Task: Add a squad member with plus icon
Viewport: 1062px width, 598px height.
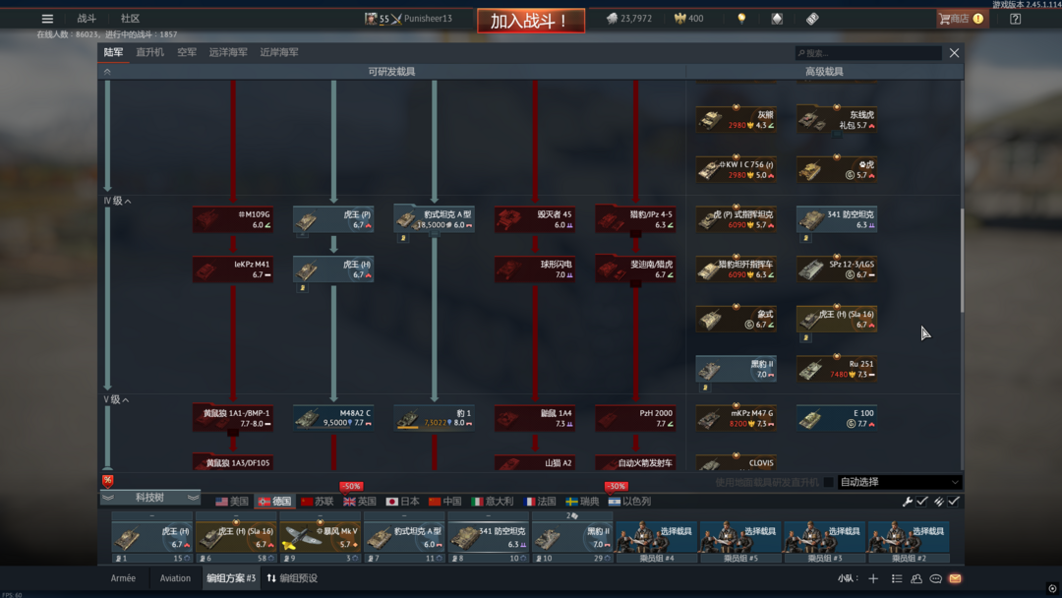Action: click(873, 578)
